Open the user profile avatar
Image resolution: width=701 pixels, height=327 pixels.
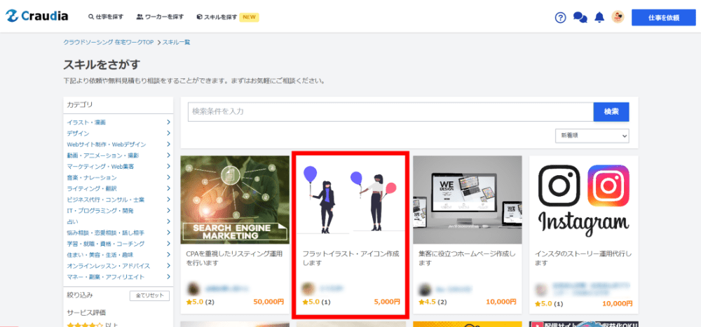[x=618, y=17]
